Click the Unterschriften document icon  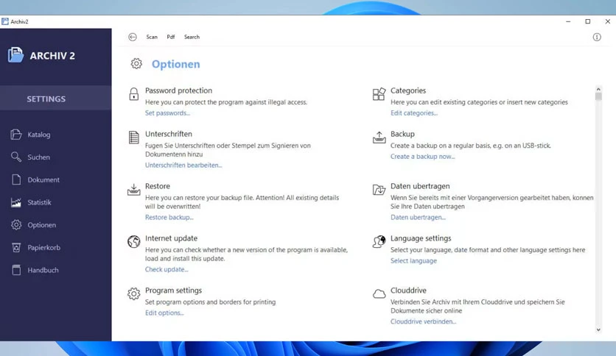pyautogui.click(x=134, y=138)
